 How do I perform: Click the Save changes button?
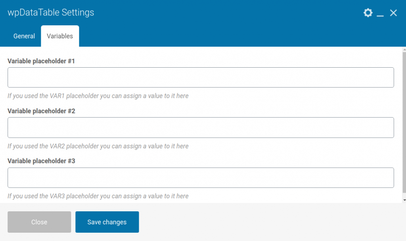pyautogui.click(x=107, y=222)
